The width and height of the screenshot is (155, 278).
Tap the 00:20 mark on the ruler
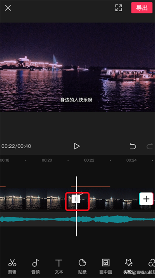tap(47, 160)
